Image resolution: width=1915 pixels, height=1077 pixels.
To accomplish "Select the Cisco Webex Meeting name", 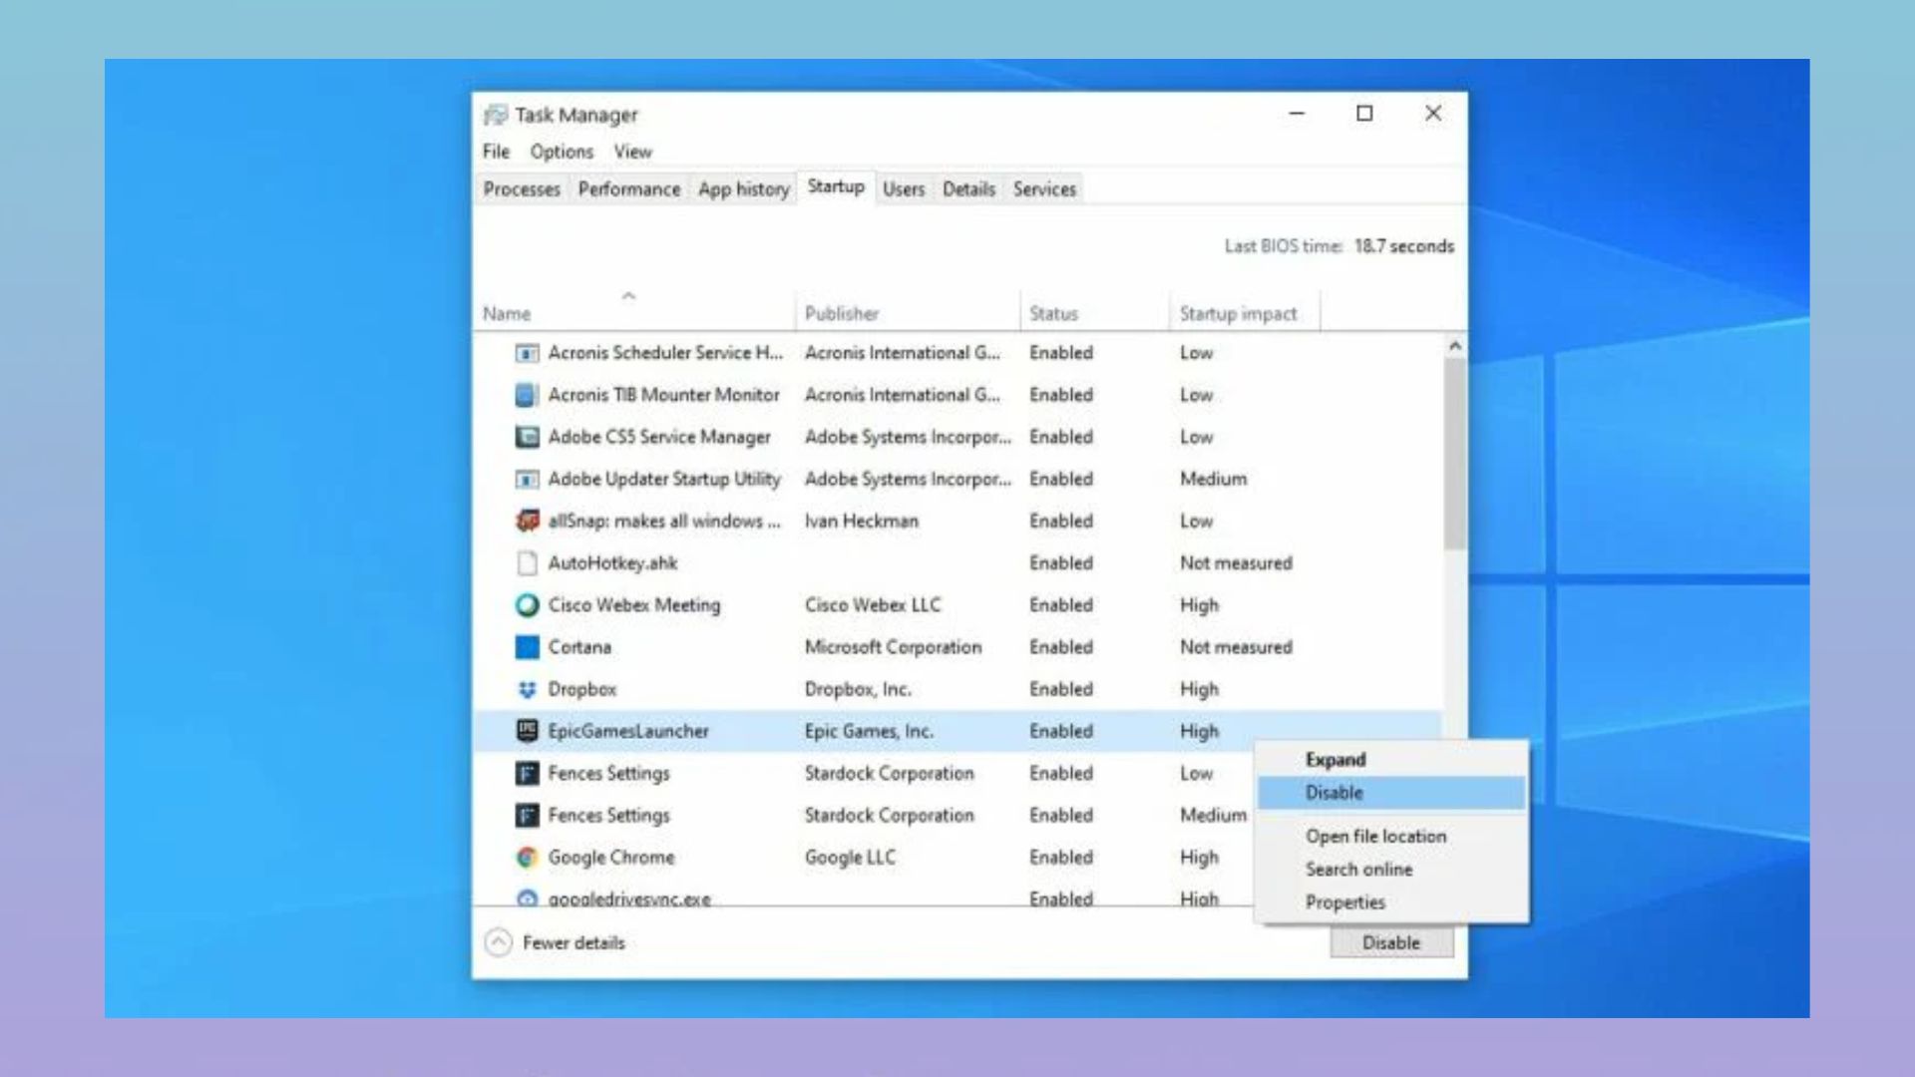I will point(633,605).
